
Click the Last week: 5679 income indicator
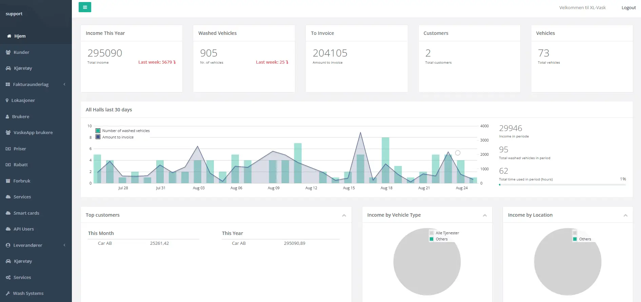[x=157, y=62]
